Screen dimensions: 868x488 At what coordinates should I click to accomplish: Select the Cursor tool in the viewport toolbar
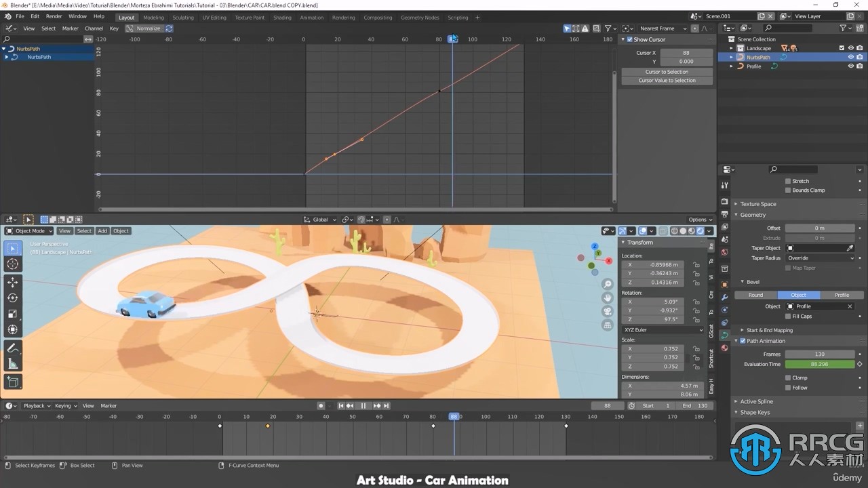point(13,264)
